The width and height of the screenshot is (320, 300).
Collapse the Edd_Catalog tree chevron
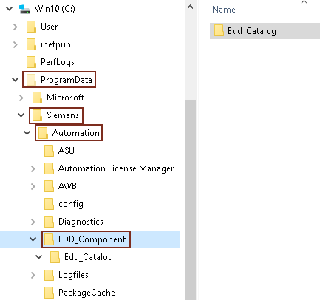click(x=39, y=257)
